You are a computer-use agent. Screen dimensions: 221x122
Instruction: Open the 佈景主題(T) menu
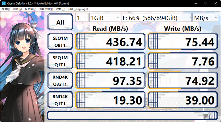(x=46, y=9)
